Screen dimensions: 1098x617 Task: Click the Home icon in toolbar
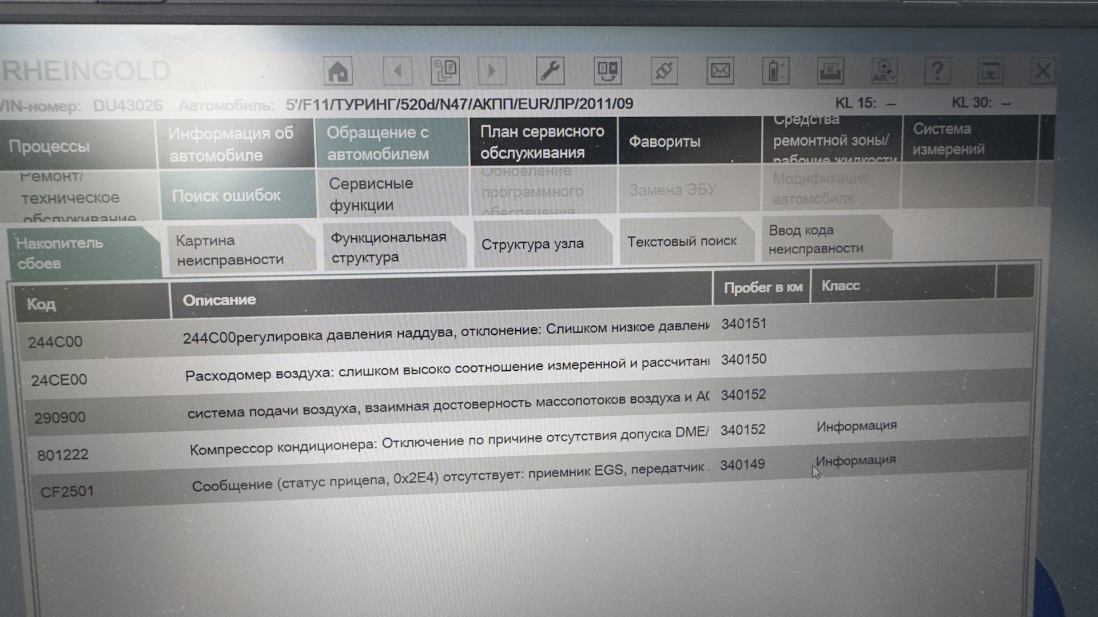(x=338, y=71)
